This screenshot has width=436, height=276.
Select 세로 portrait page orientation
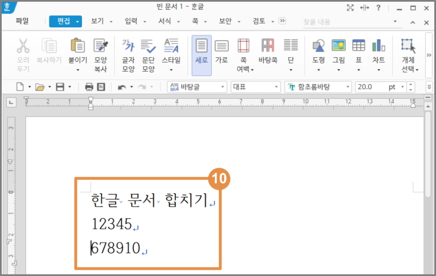pos(201,55)
